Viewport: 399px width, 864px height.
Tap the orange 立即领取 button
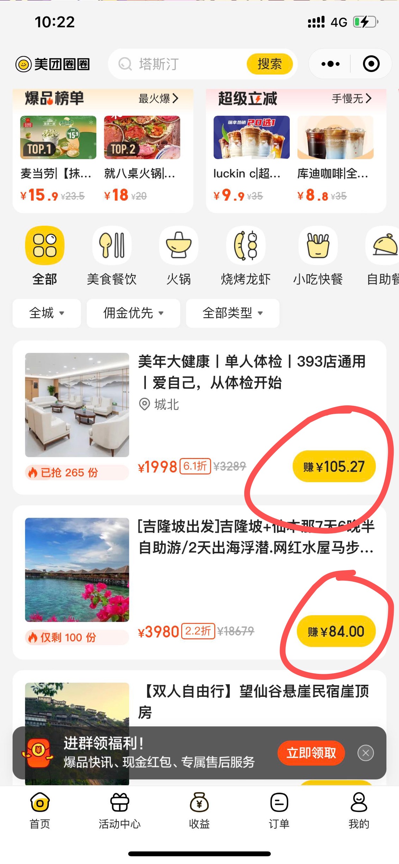click(311, 753)
